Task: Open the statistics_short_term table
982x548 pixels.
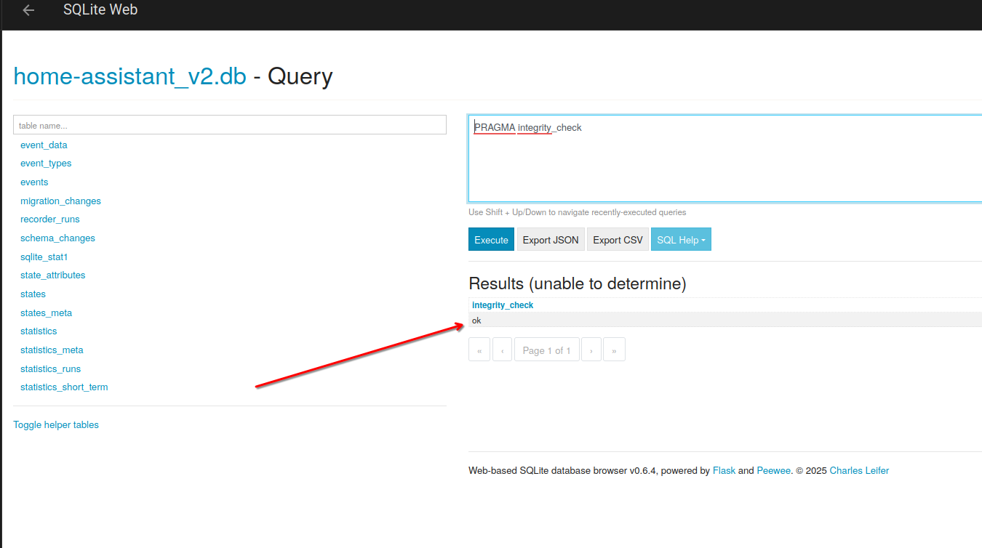Action: [x=64, y=387]
